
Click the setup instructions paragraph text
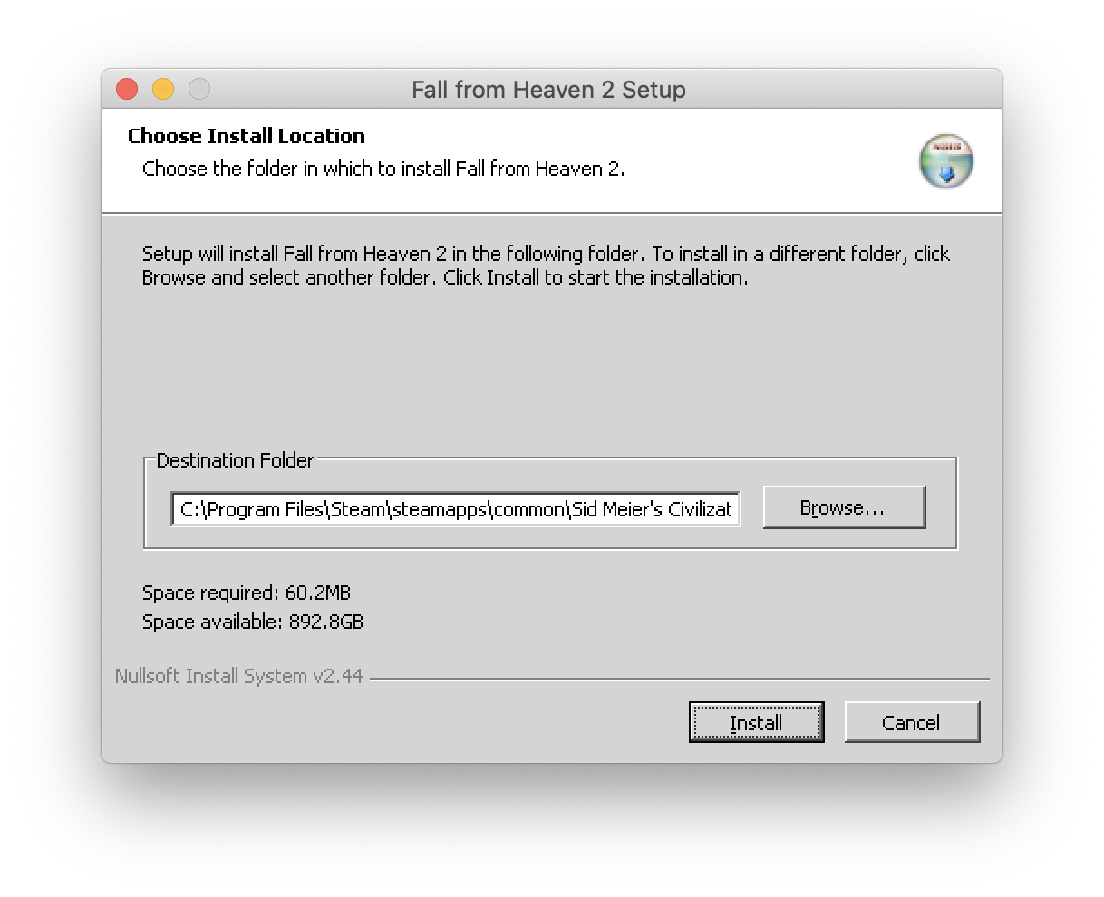coord(546,265)
